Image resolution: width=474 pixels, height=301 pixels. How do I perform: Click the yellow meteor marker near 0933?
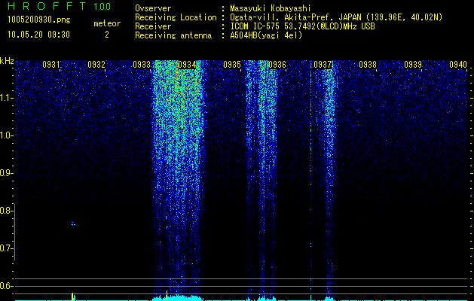(x=167, y=296)
